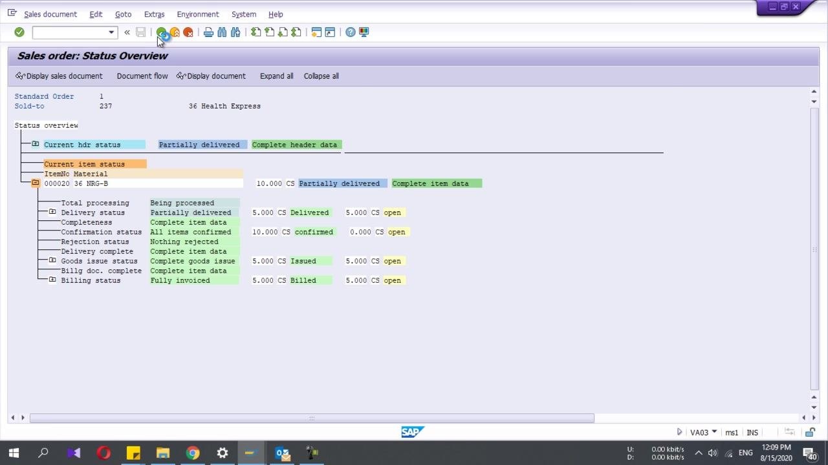This screenshot has height=465, width=828.
Task: Select the '36 Health Express' sold-to text
Action: click(x=224, y=106)
